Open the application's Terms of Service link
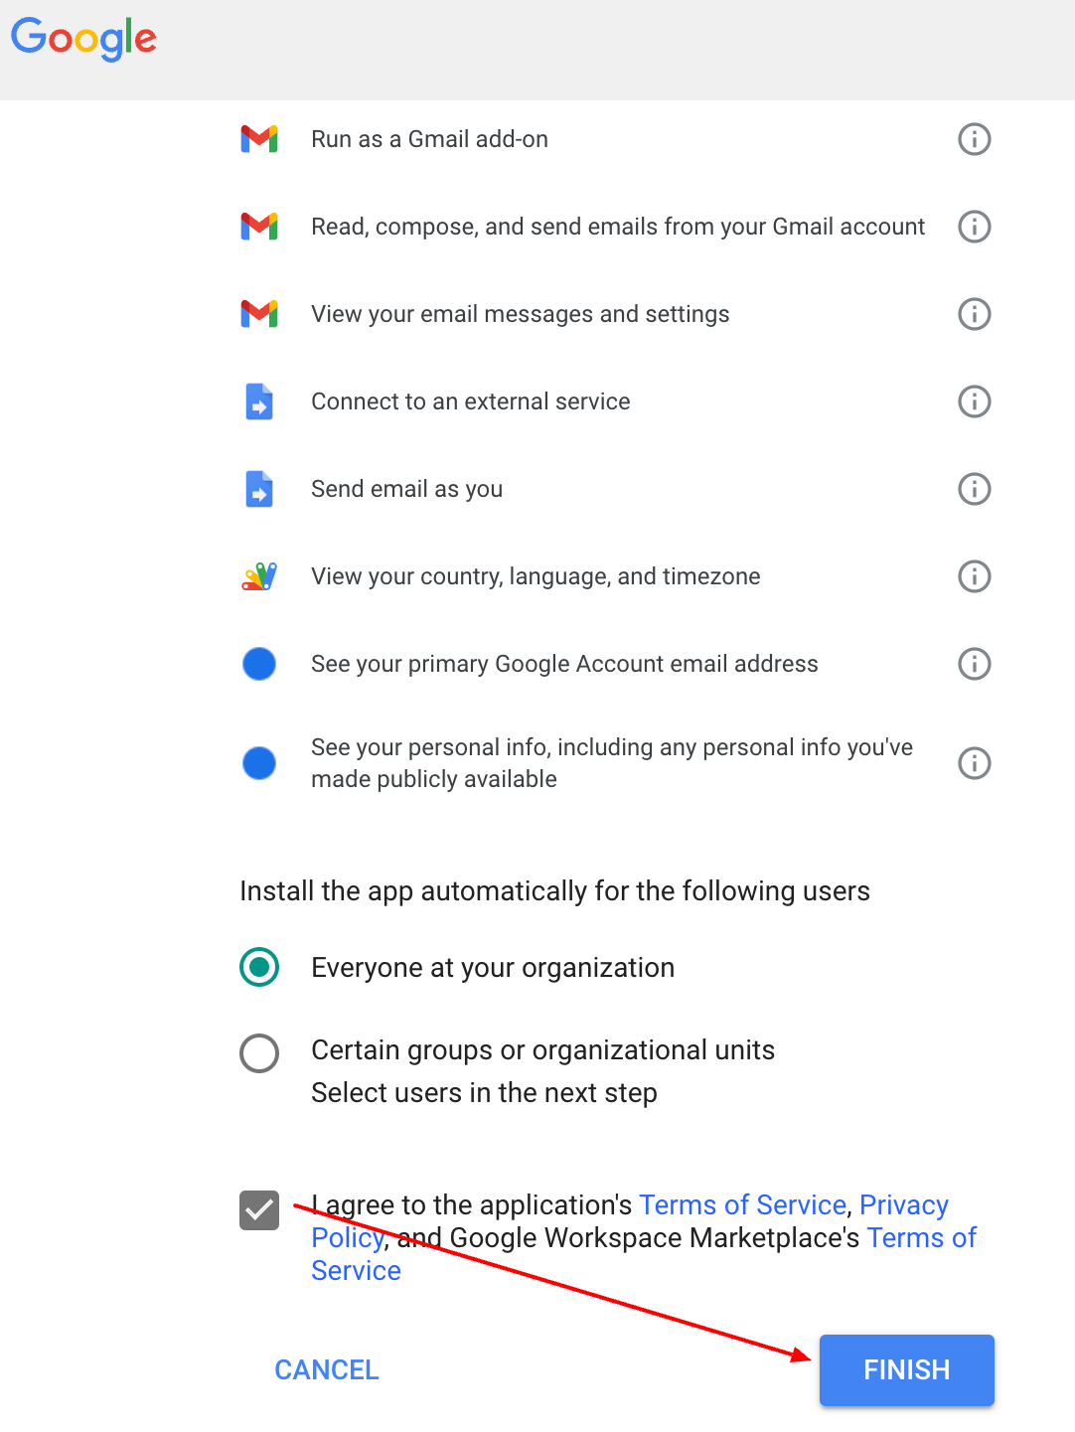 (742, 1205)
